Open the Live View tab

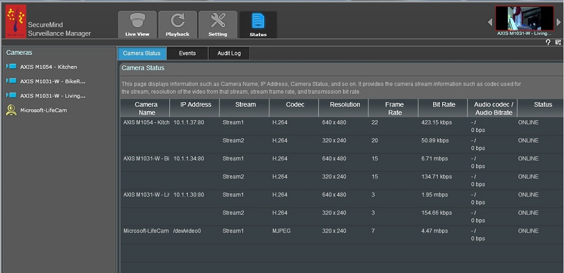coord(138,24)
